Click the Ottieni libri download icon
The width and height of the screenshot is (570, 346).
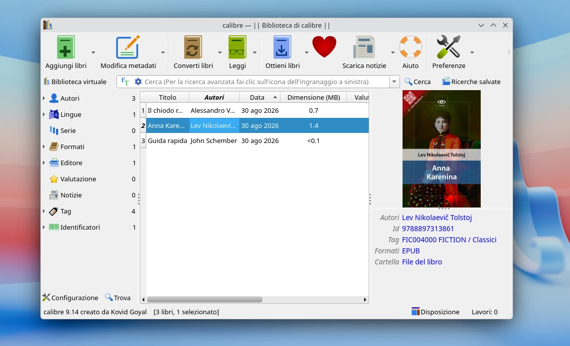282,47
